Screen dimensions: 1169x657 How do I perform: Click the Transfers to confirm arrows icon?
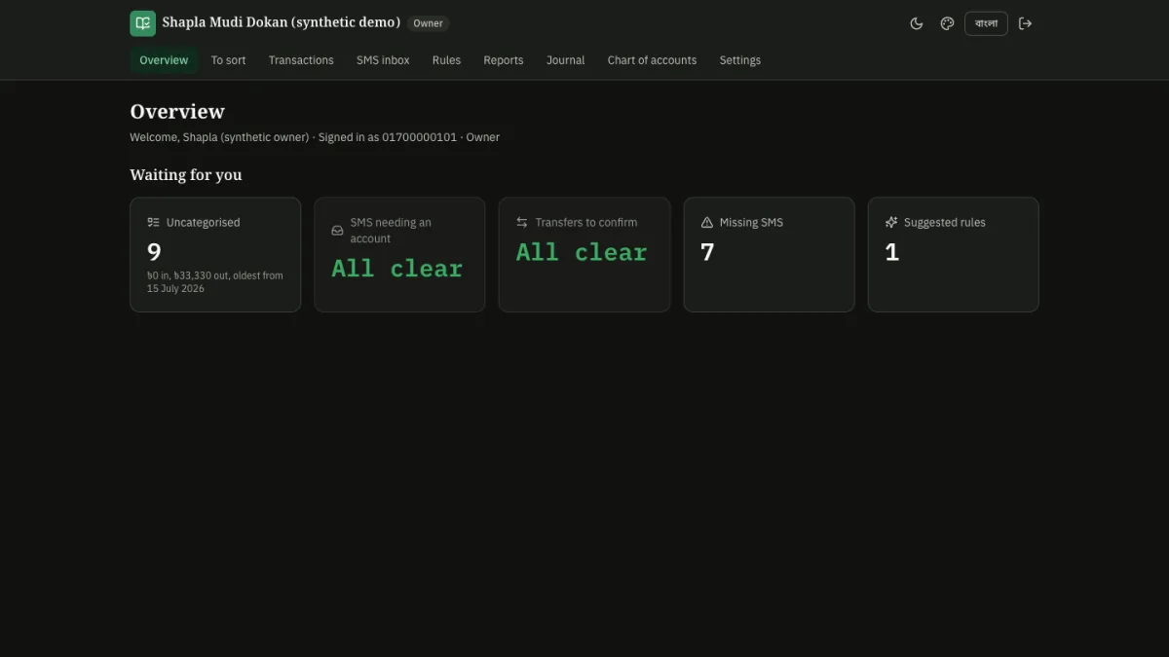pos(522,222)
